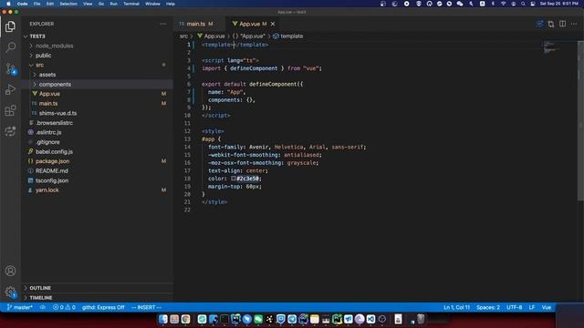Open the File menu
Screen dimensions: 584x328
click(x=36, y=4)
